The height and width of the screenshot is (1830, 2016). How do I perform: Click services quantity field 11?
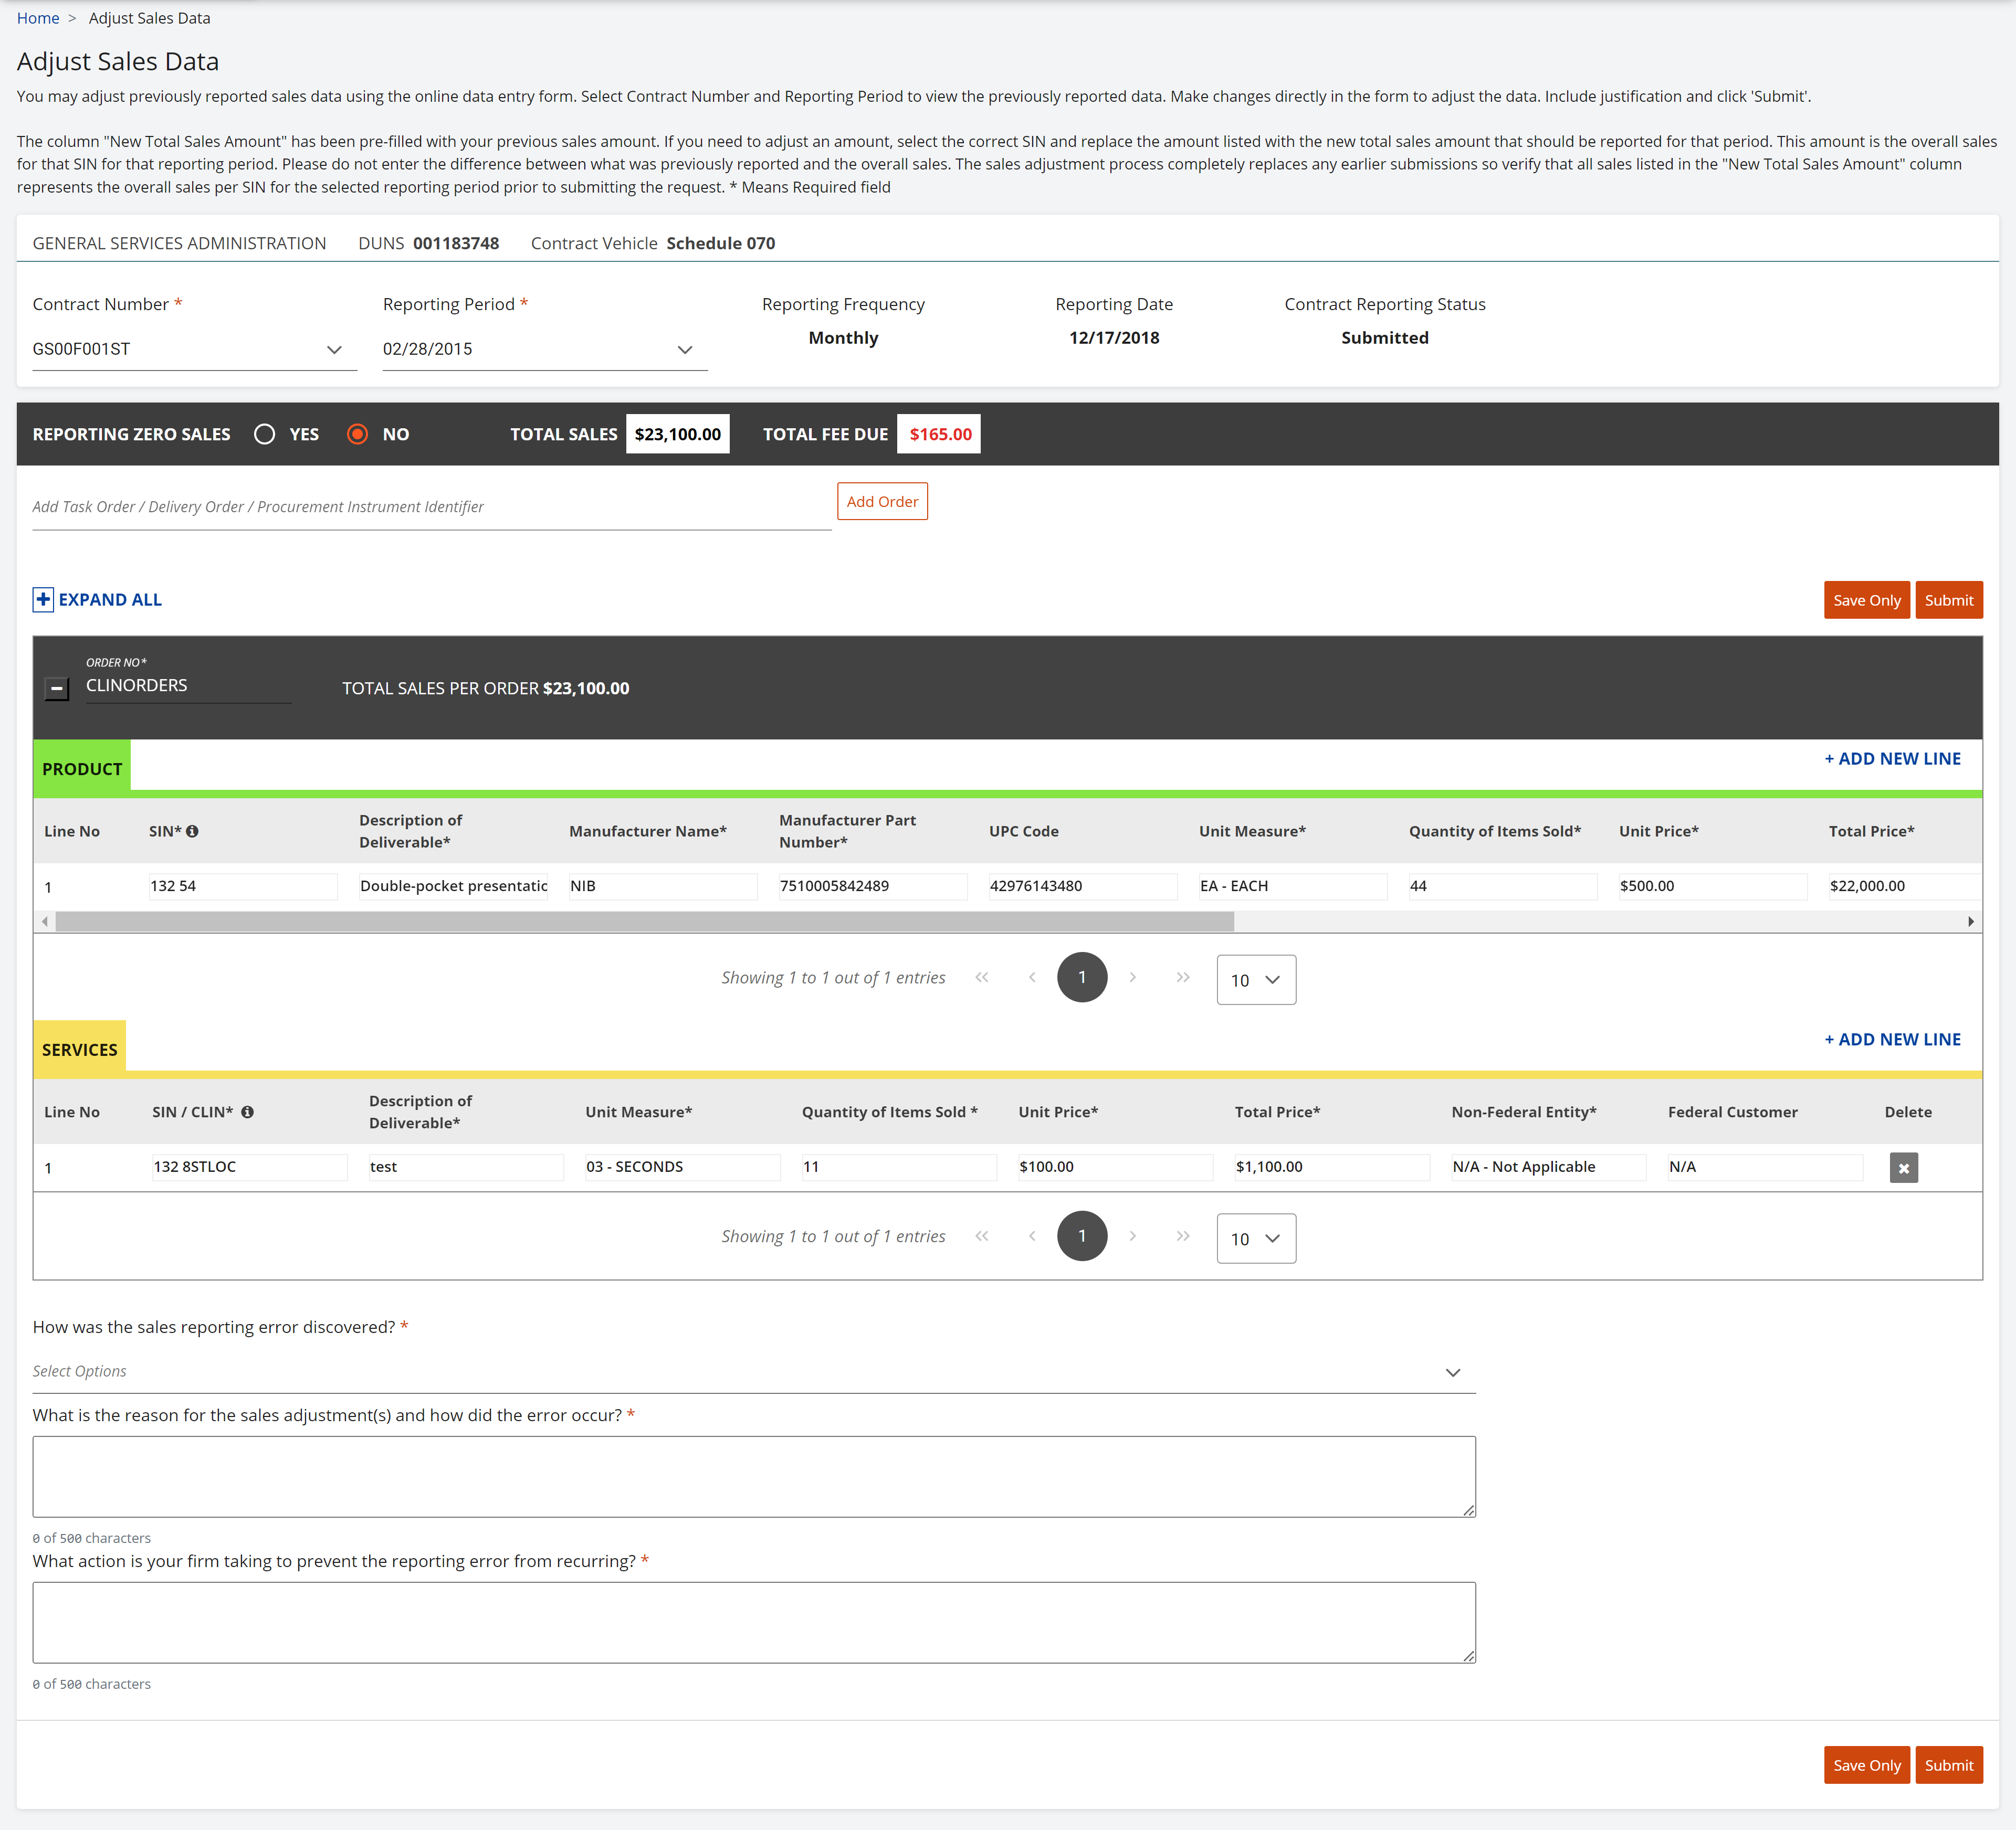pos(899,1167)
